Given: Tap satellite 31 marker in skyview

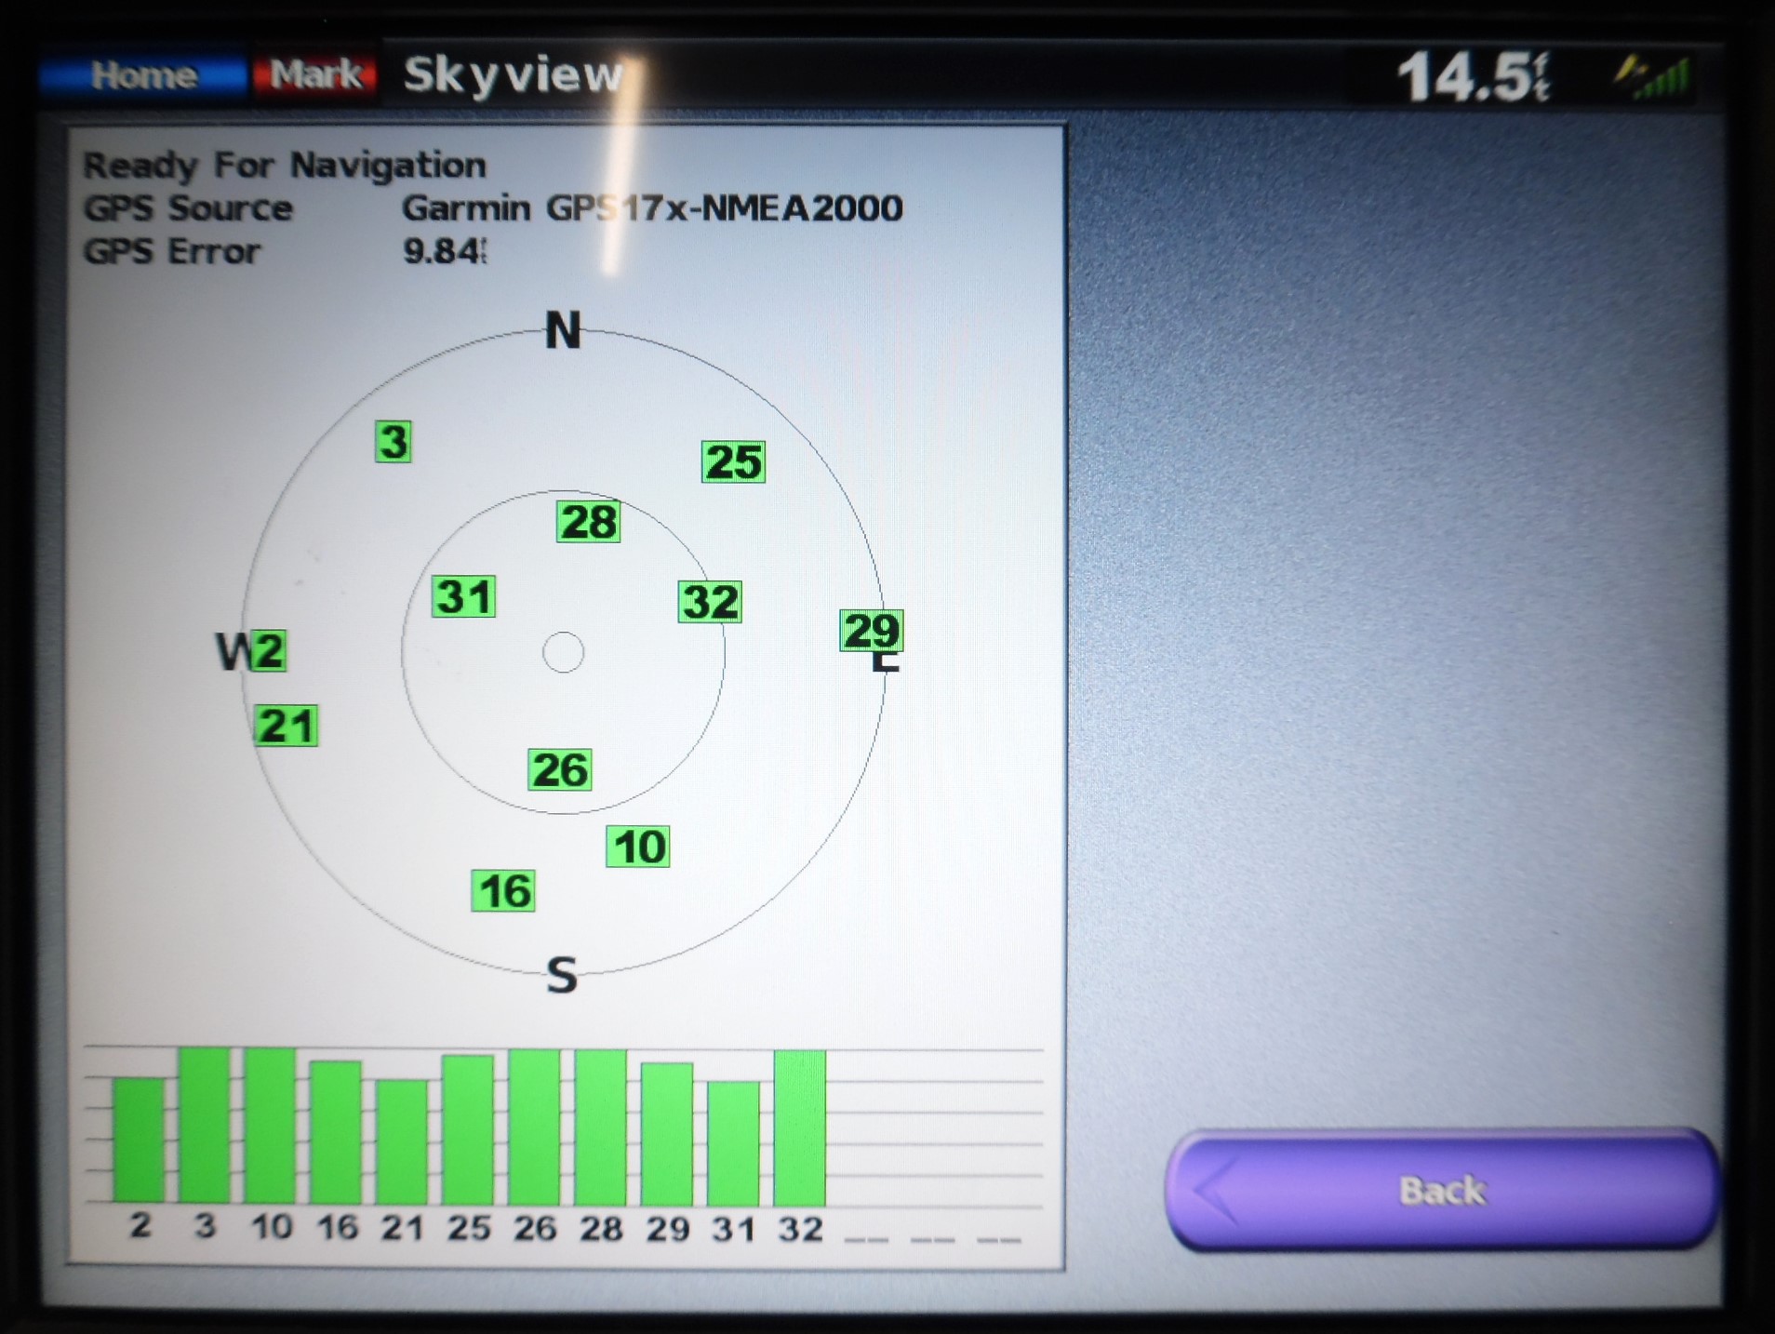Looking at the screenshot, I should tap(463, 597).
